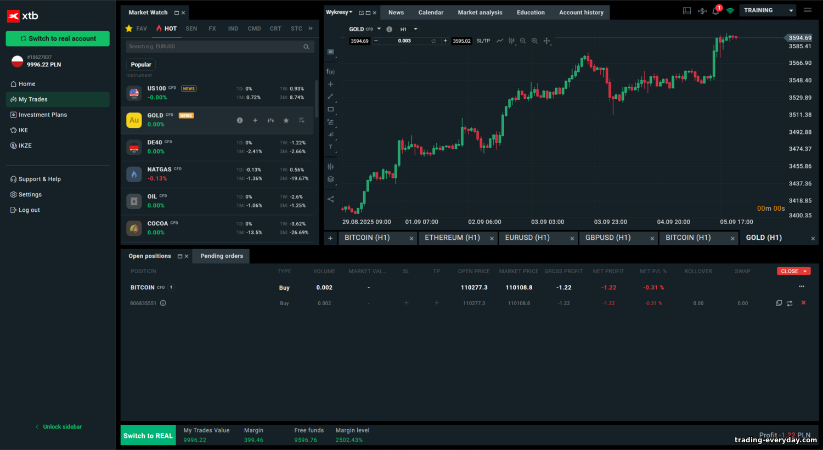Viewport: 823px width, 450px height.
Task: Open the f(x) indicators tool
Action: [330, 71]
